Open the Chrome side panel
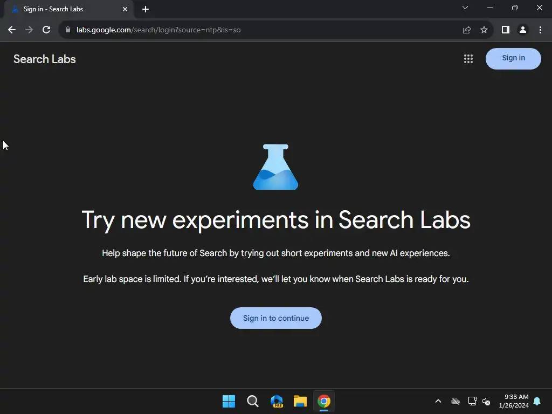552x414 pixels. (x=506, y=30)
